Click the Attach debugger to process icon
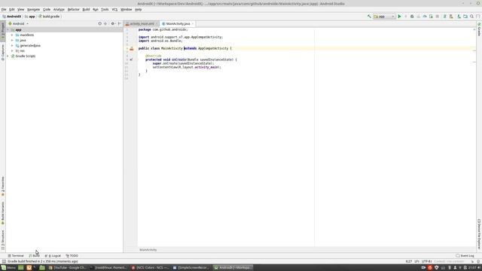Screen dimensions: 482x271 click(x=431, y=17)
